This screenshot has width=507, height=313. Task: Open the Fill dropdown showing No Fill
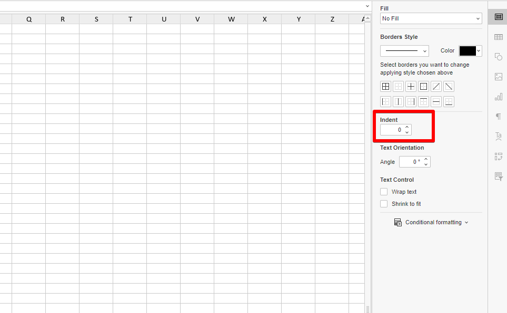click(x=431, y=18)
